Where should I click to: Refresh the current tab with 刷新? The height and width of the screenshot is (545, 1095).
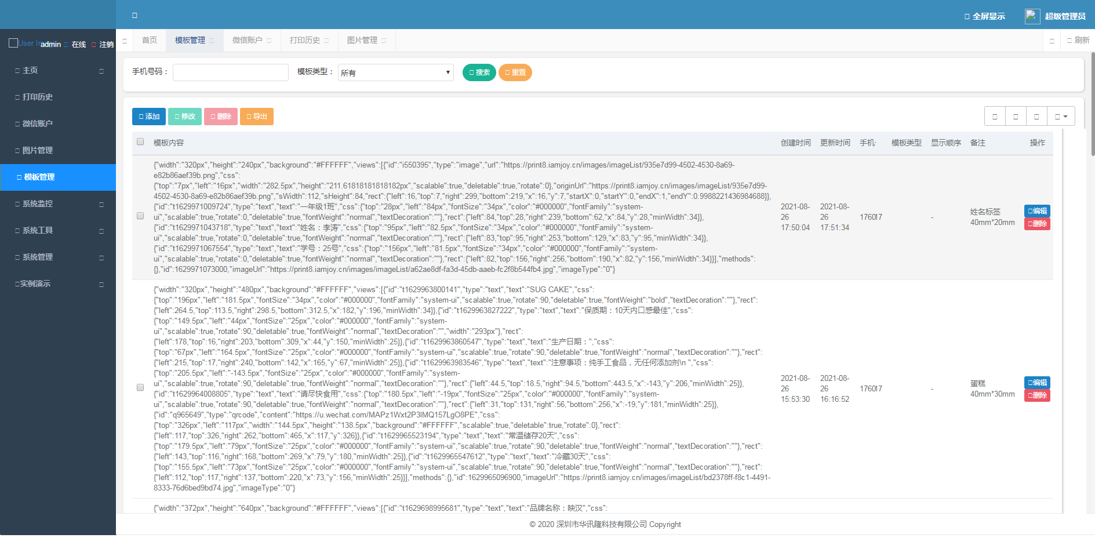[1078, 41]
